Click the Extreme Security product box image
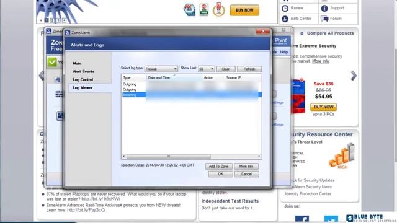The image size is (397, 223). [x=298, y=96]
